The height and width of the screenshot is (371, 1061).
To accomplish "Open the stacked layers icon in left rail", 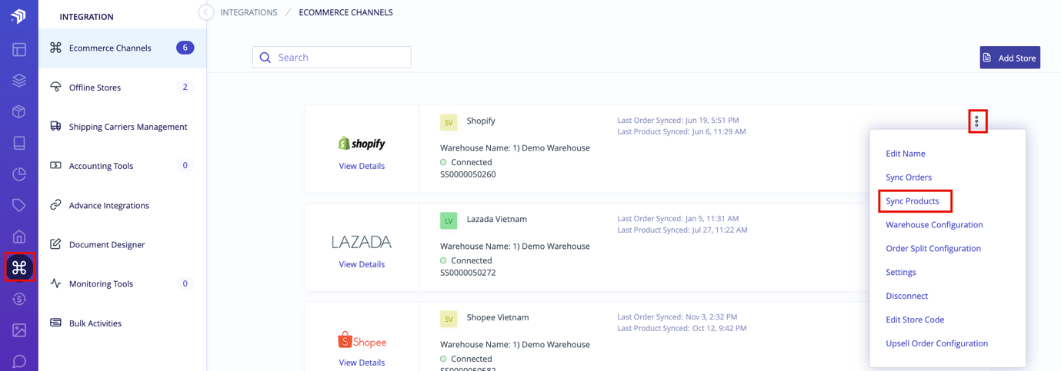I will [x=19, y=81].
